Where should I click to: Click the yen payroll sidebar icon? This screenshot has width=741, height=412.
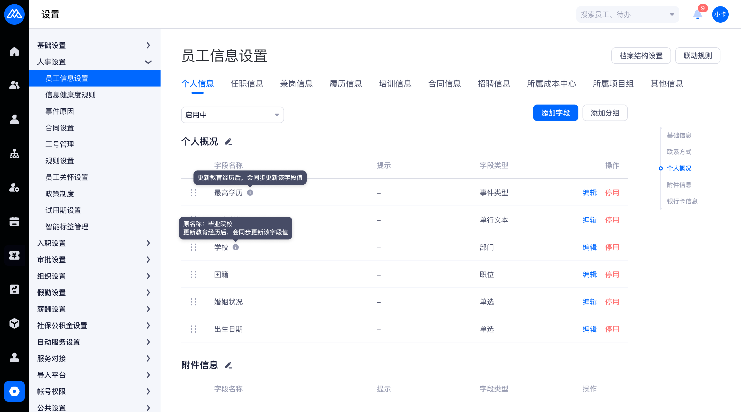(14, 255)
